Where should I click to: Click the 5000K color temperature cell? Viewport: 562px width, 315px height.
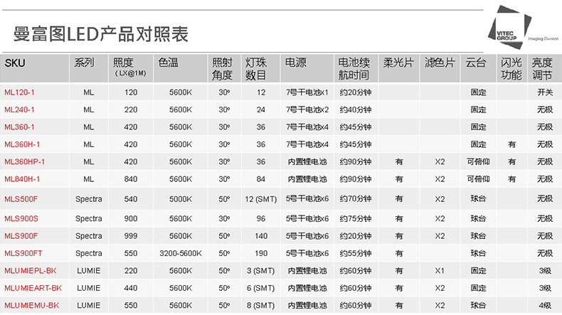(181, 199)
